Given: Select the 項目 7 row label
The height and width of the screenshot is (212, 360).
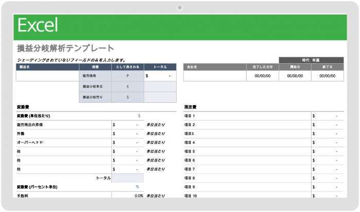Looking at the screenshot, I should 189,169.
